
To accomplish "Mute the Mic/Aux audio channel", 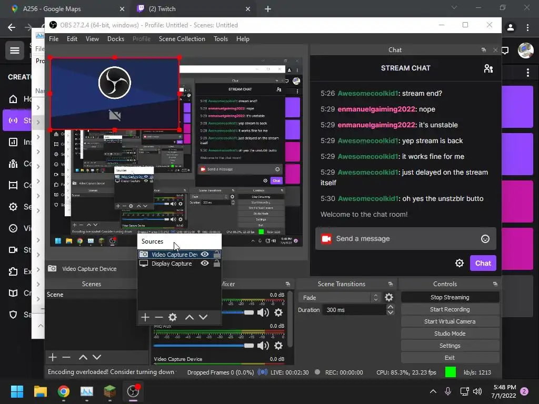I will point(263,345).
